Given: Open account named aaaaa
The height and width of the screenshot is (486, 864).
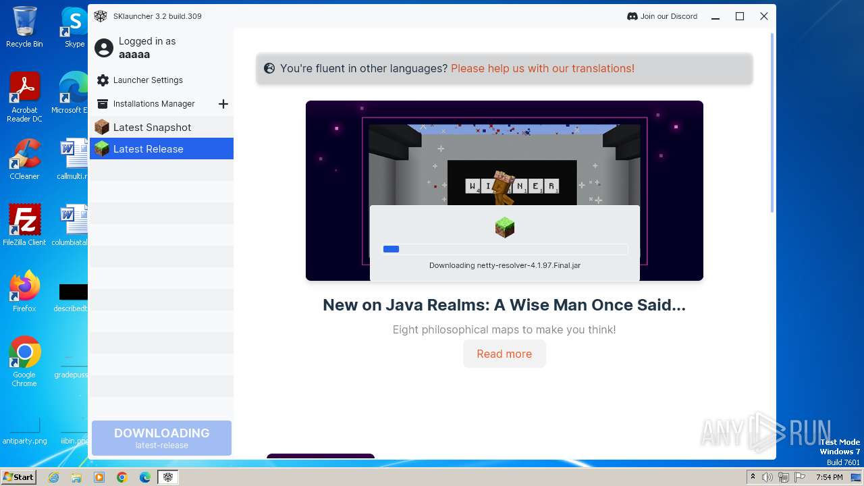Looking at the screenshot, I should coord(134,55).
